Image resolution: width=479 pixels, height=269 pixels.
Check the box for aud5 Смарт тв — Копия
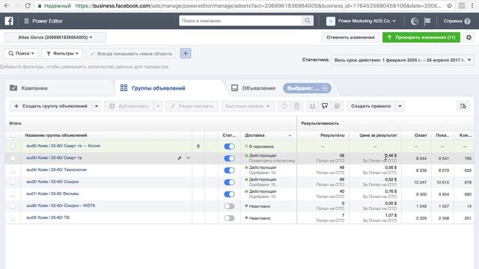(13, 146)
